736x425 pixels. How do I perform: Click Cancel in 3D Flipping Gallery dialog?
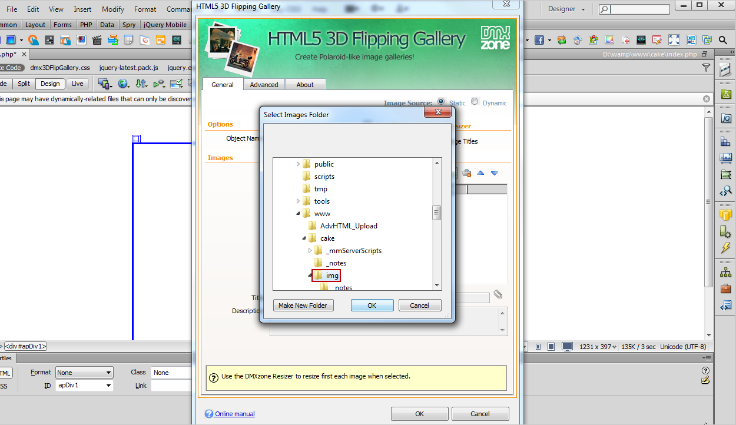pos(480,414)
